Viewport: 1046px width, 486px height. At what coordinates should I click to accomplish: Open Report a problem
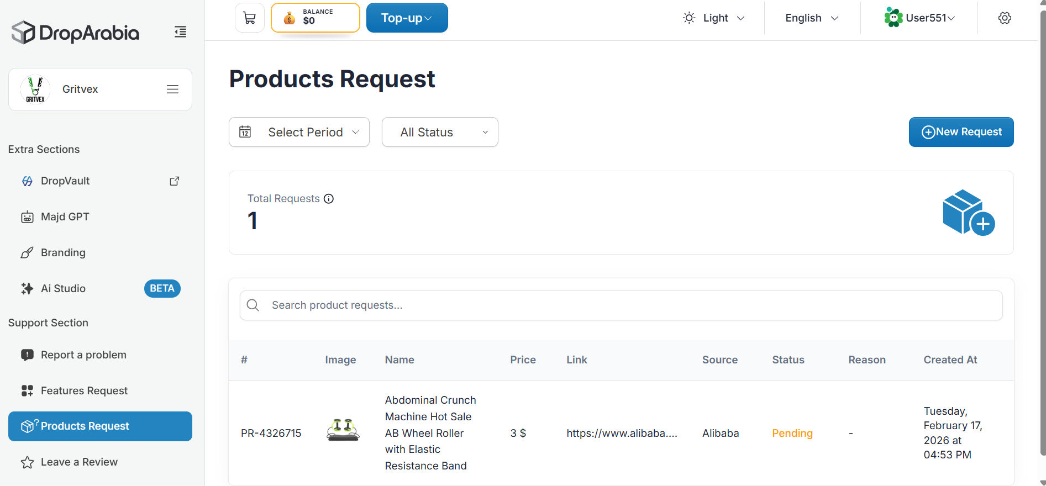100,355
